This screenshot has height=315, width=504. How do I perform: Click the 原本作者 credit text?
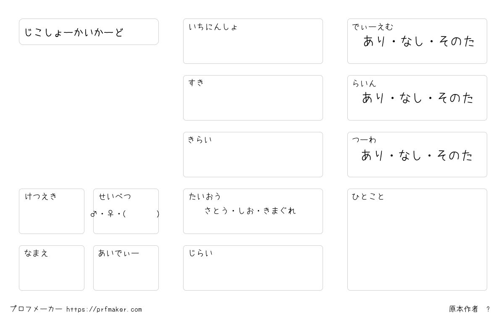[x=463, y=309]
